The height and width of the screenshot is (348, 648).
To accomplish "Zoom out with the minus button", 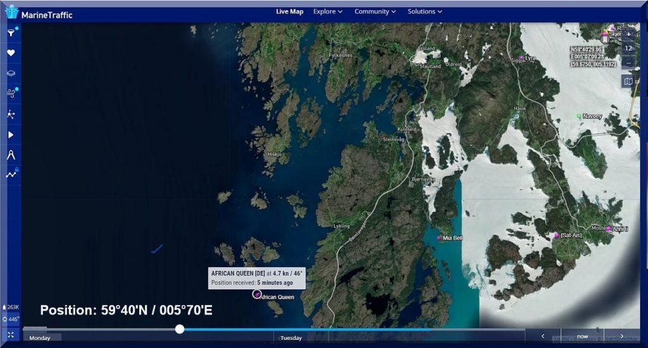I will (x=628, y=63).
